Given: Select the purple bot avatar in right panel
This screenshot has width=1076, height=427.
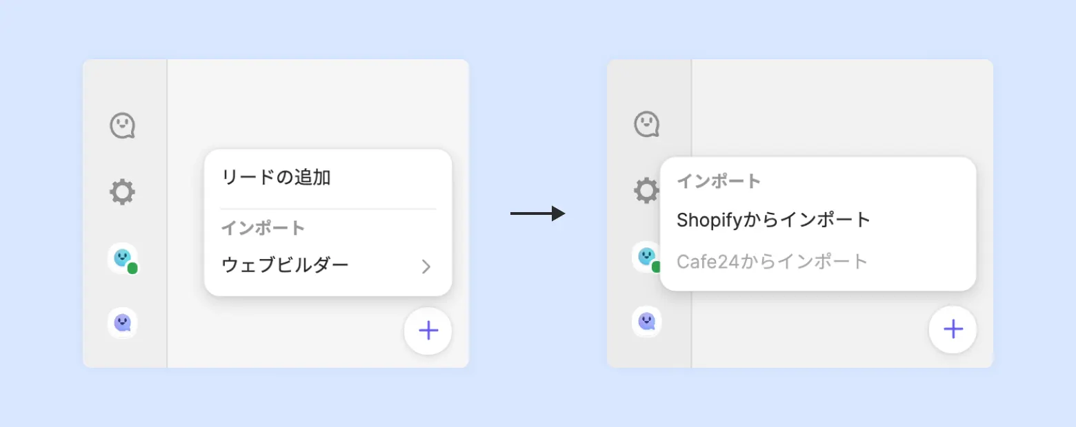Looking at the screenshot, I should pos(646,321).
